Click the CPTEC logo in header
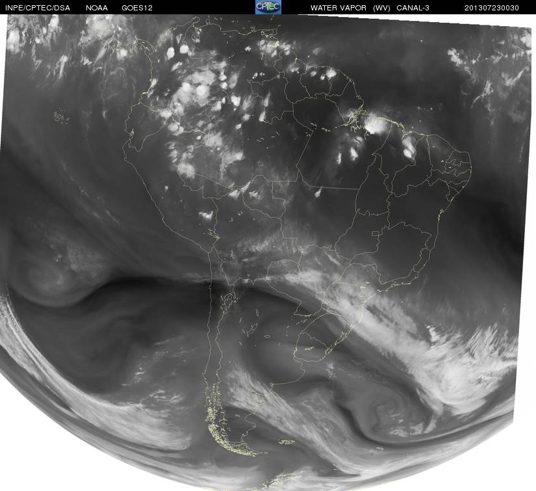Image resolution: width=536 pixels, height=491 pixels. pyautogui.click(x=268, y=7)
